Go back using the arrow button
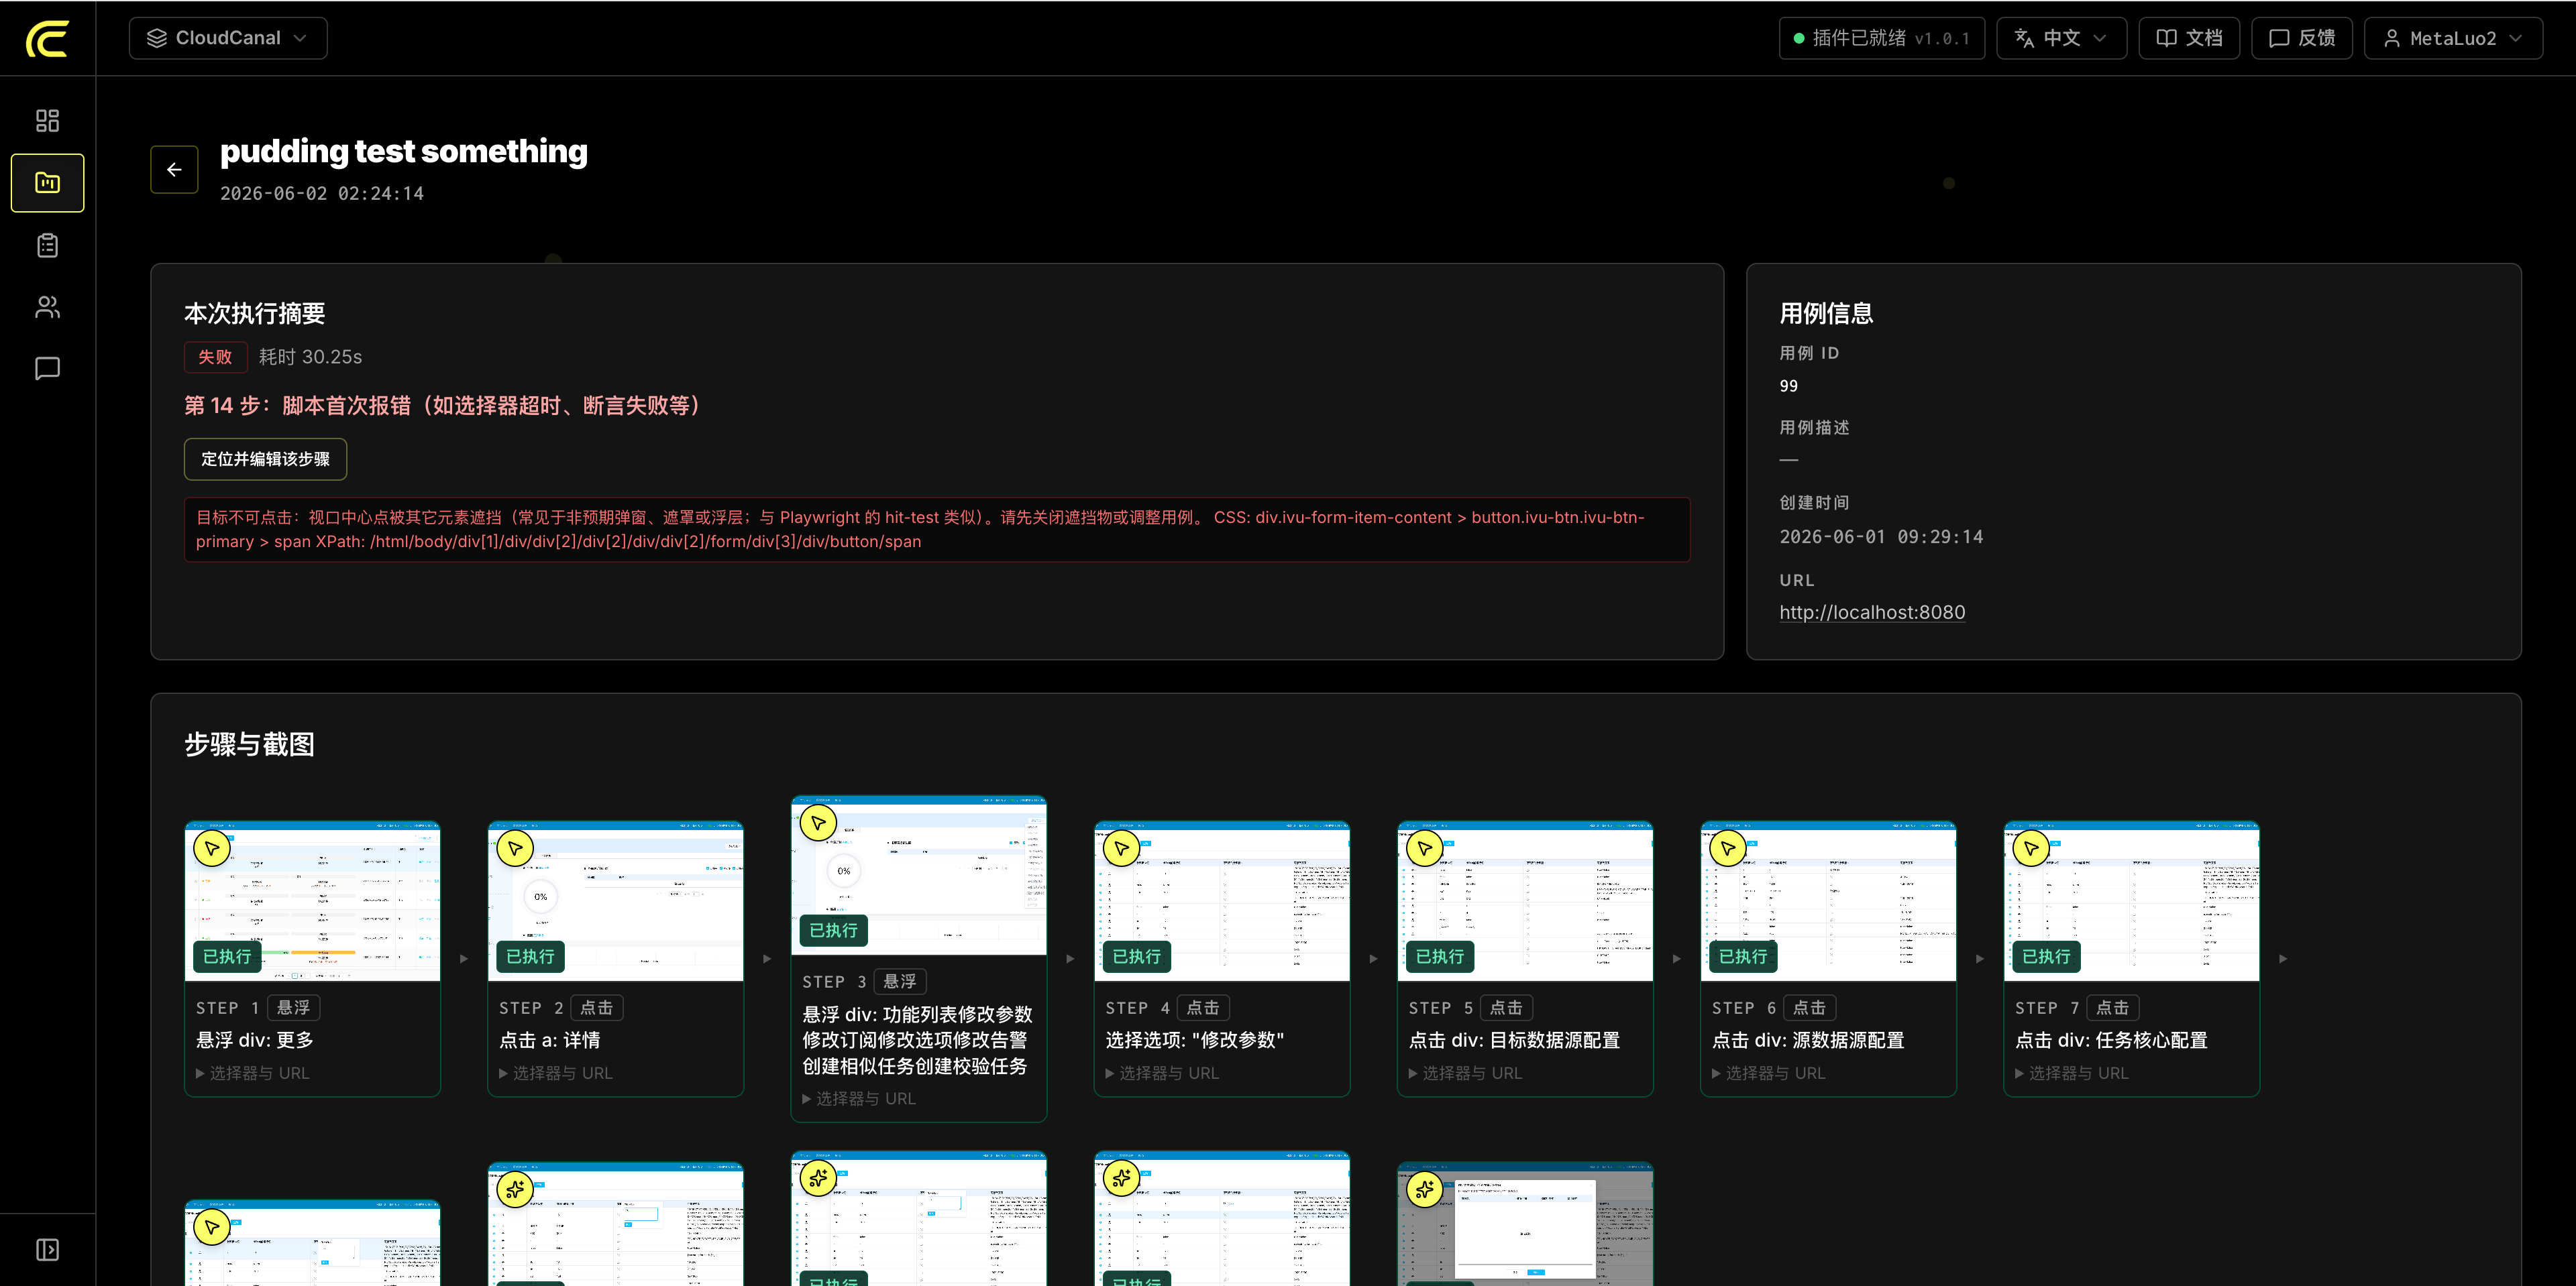This screenshot has height=1286, width=2576. [174, 170]
